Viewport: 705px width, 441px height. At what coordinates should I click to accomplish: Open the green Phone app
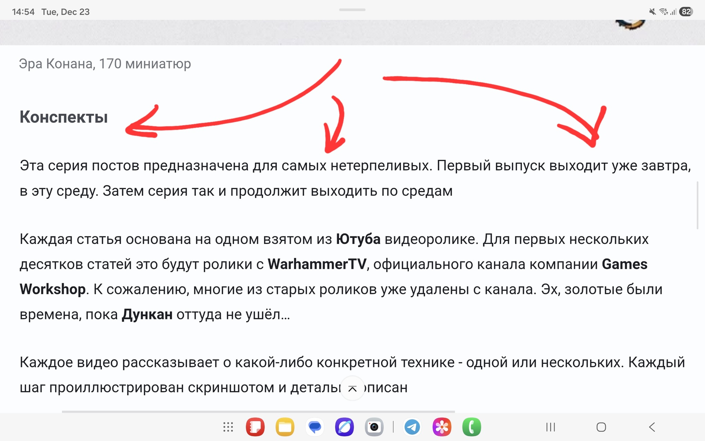pyautogui.click(x=472, y=427)
